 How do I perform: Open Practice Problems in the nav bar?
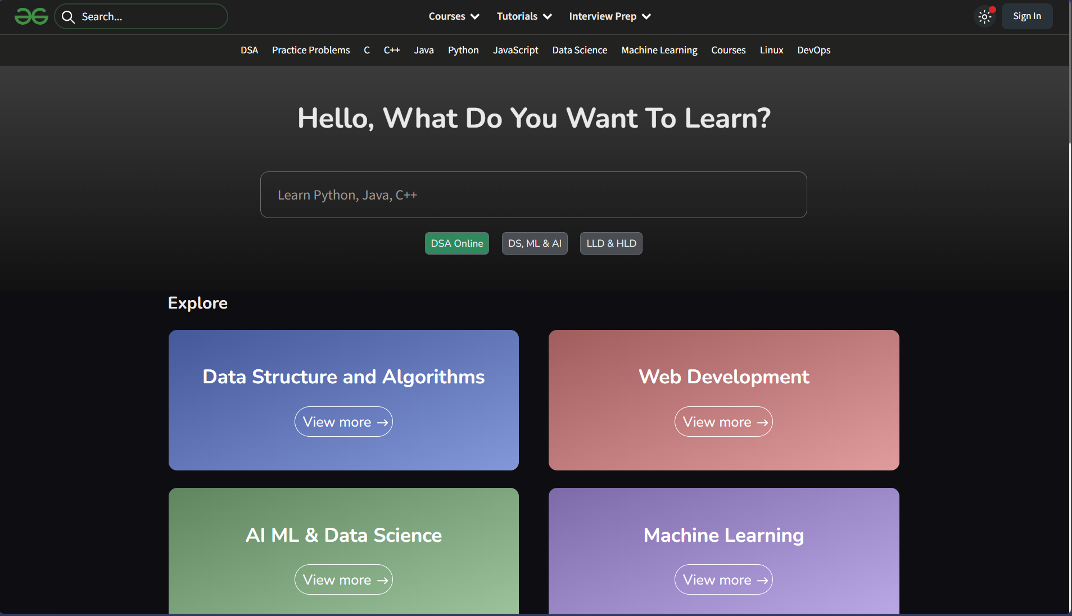click(x=311, y=50)
